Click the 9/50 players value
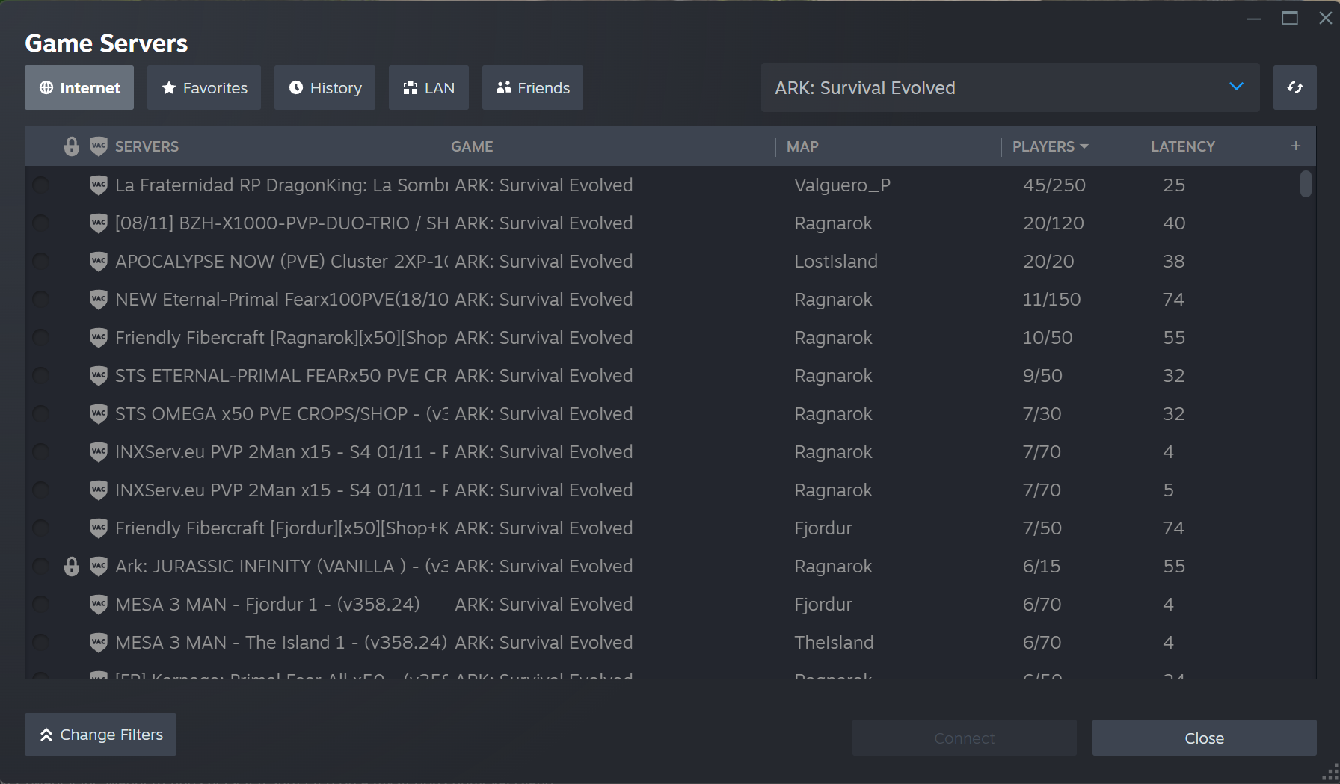1340x784 pixels. [1042, 375]
